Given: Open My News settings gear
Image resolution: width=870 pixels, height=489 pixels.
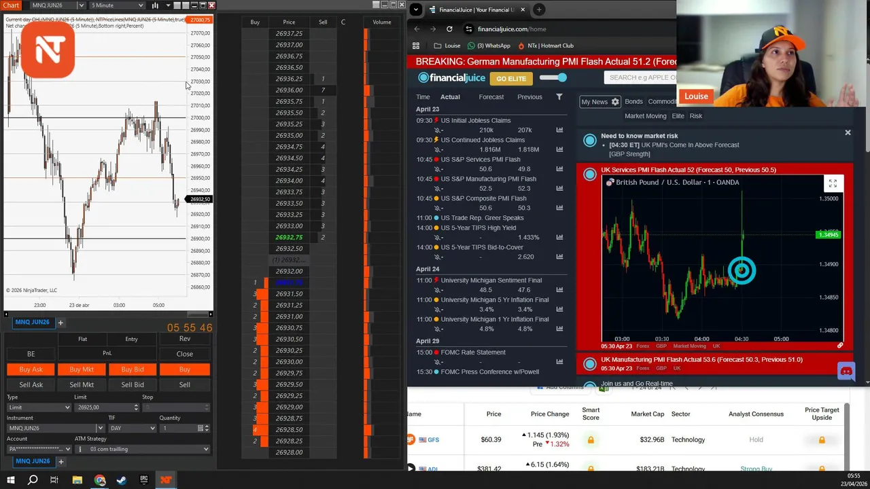Looking at the screenshot, I should click(x=615, y=102).
